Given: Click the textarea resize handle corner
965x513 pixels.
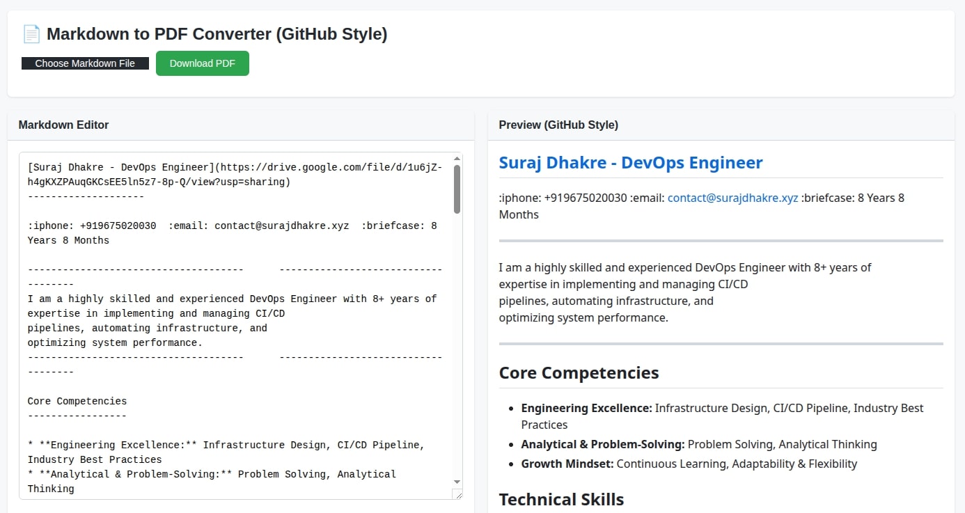Looking at the screenshot, I should [x=457, y=494].
